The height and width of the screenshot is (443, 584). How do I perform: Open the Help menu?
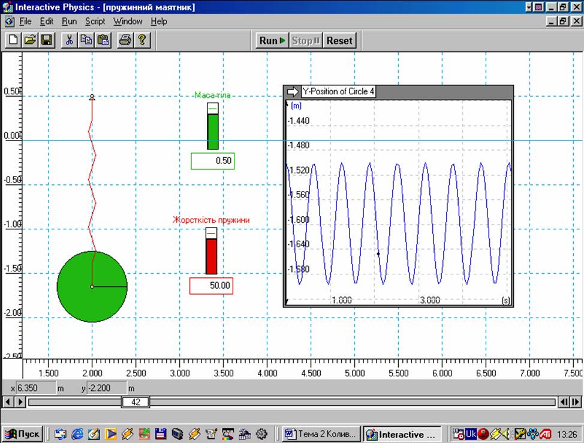click(159, 22)
